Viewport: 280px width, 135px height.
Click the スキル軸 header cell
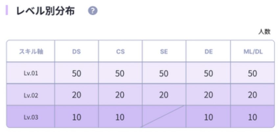(x=31, y=51)
